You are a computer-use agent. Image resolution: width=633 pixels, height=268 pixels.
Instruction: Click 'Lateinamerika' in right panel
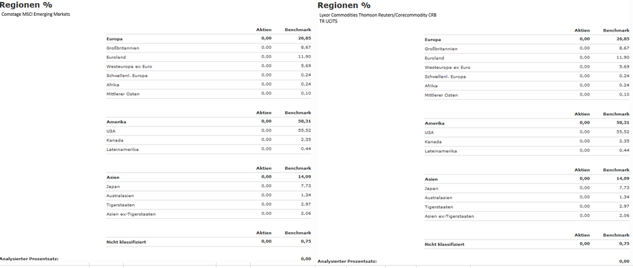pos(441,151)
